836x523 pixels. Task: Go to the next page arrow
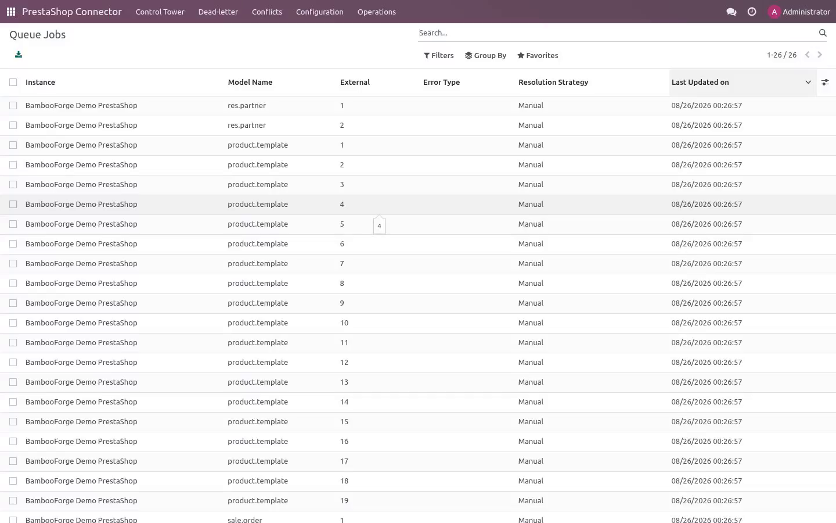click(820, 55)
